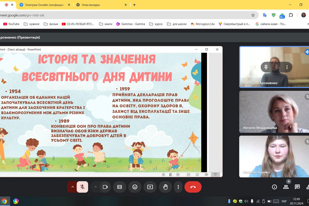Open the emoji reactions button
Viewport: 309px width, 206px height.
point(135,187)
